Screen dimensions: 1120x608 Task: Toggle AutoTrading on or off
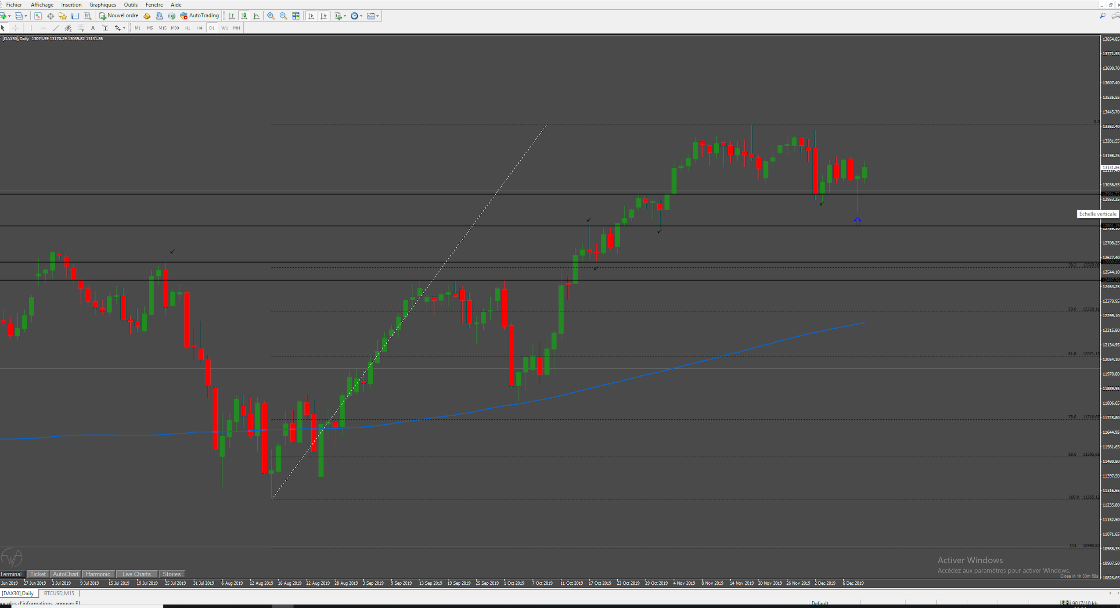tap(200, 16)
